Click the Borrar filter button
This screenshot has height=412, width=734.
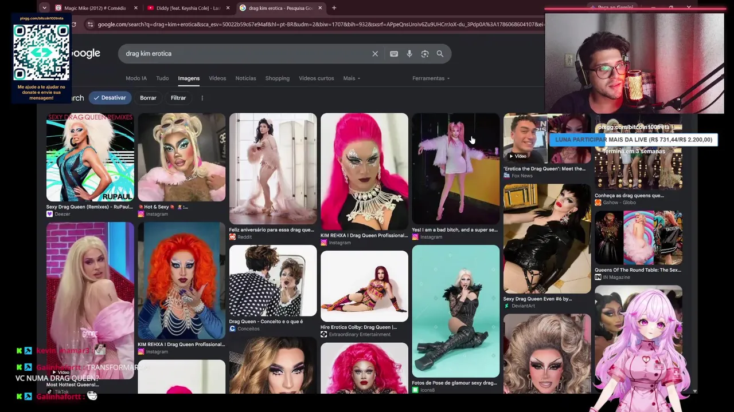click(148, 98)
